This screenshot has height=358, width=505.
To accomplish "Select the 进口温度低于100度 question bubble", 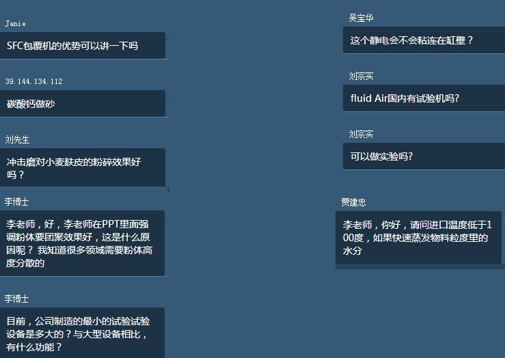I will 418,238.
